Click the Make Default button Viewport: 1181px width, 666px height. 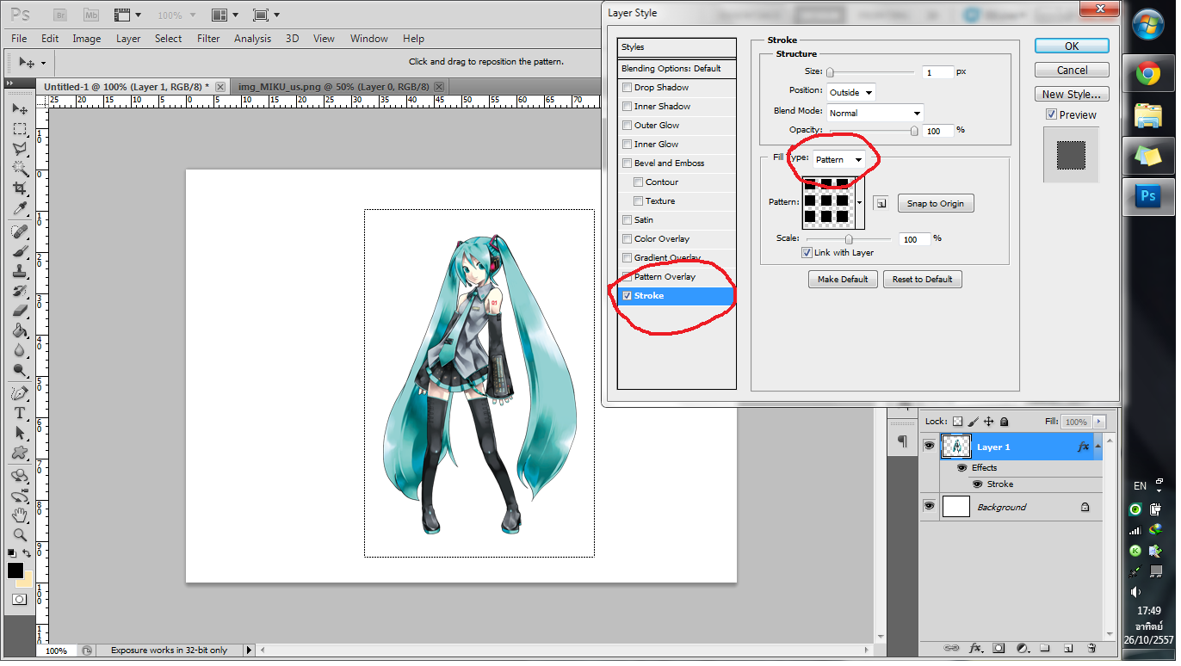click(x=844, y=279)
